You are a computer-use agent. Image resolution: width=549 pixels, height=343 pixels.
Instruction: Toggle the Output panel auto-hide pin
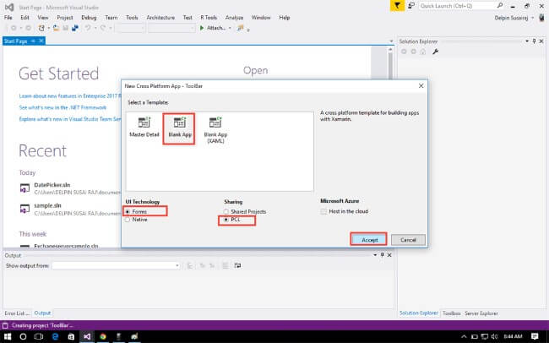[382, 255]
